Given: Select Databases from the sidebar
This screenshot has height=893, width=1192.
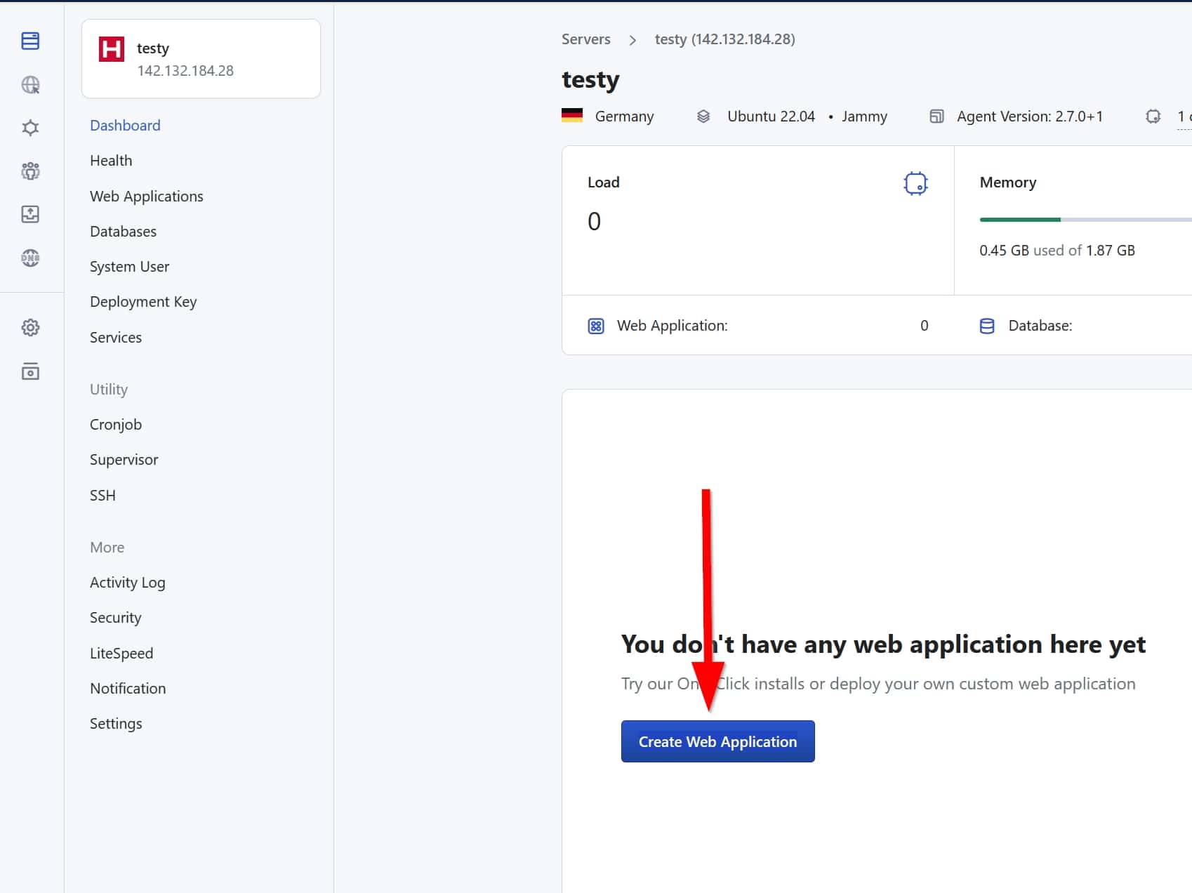Looking at the screenshot, I should (x=123, y=232).
